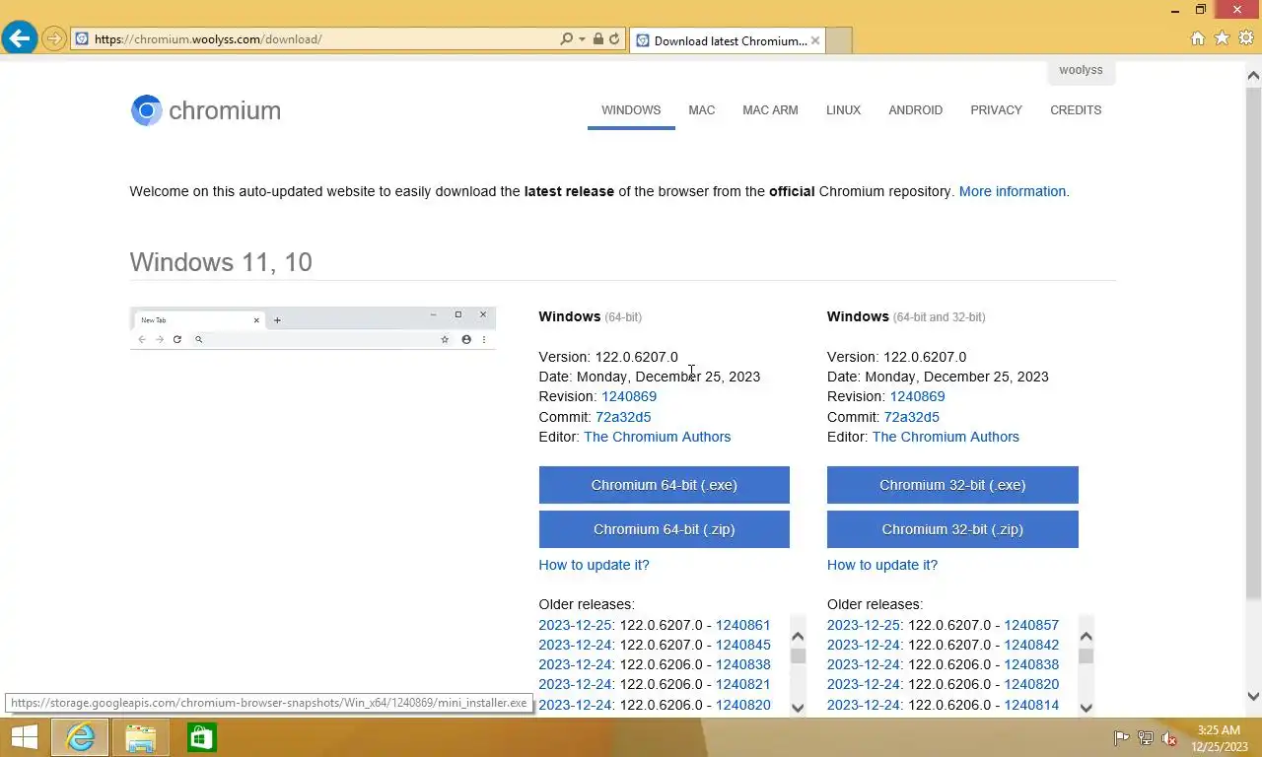The width and height of the screenshot is (1262, 757).
Task: Click the muted volume icon in tray
Action: [x=1170, y=737]
